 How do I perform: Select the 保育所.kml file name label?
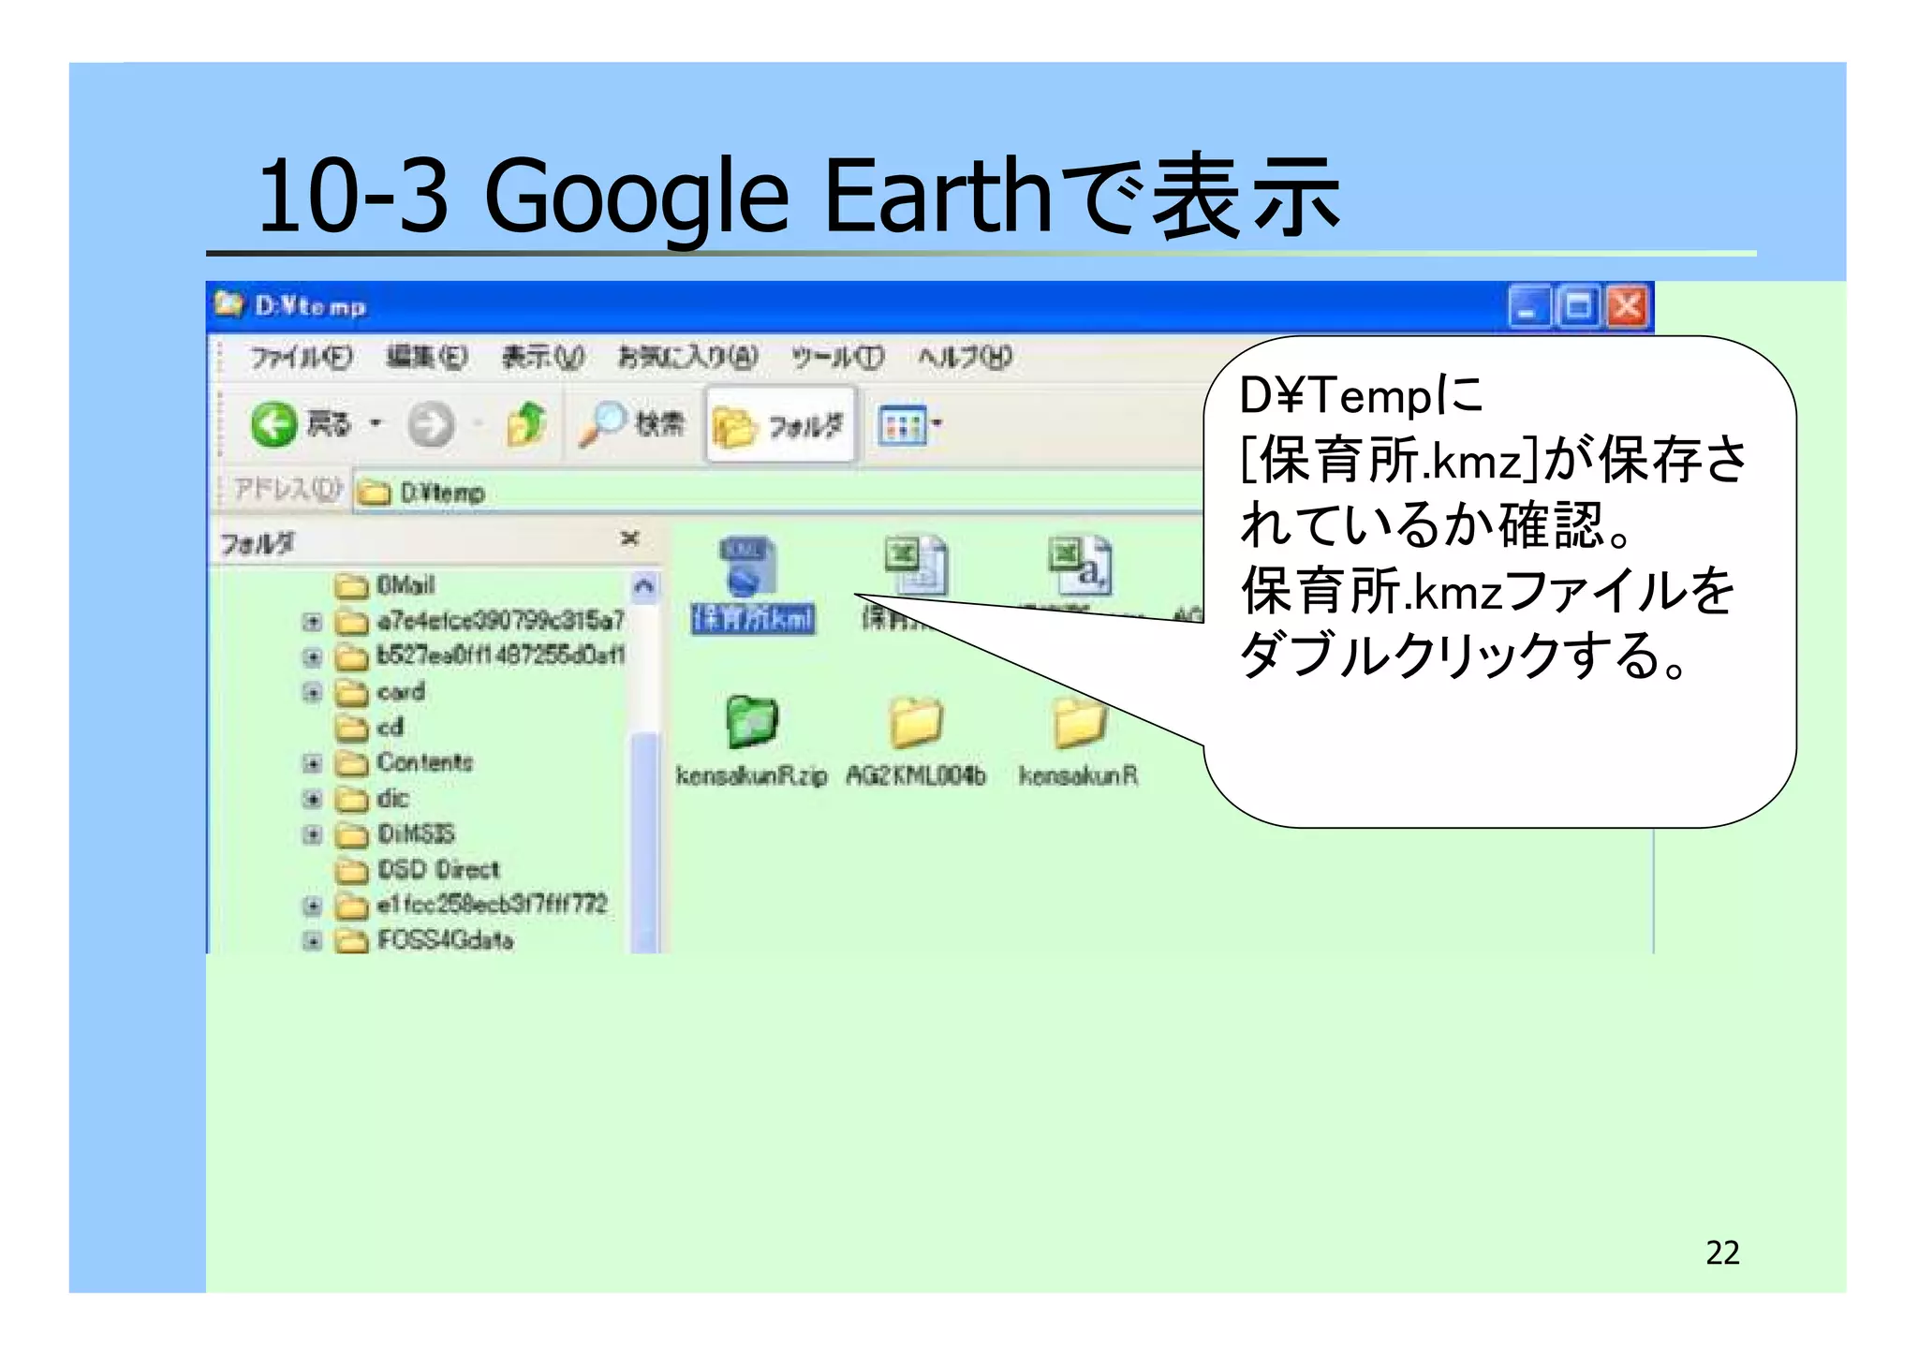tap(753, 618)
